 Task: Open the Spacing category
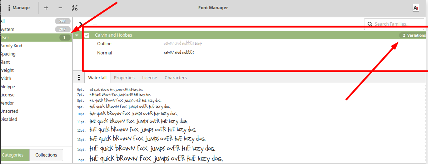coord(35,54)
